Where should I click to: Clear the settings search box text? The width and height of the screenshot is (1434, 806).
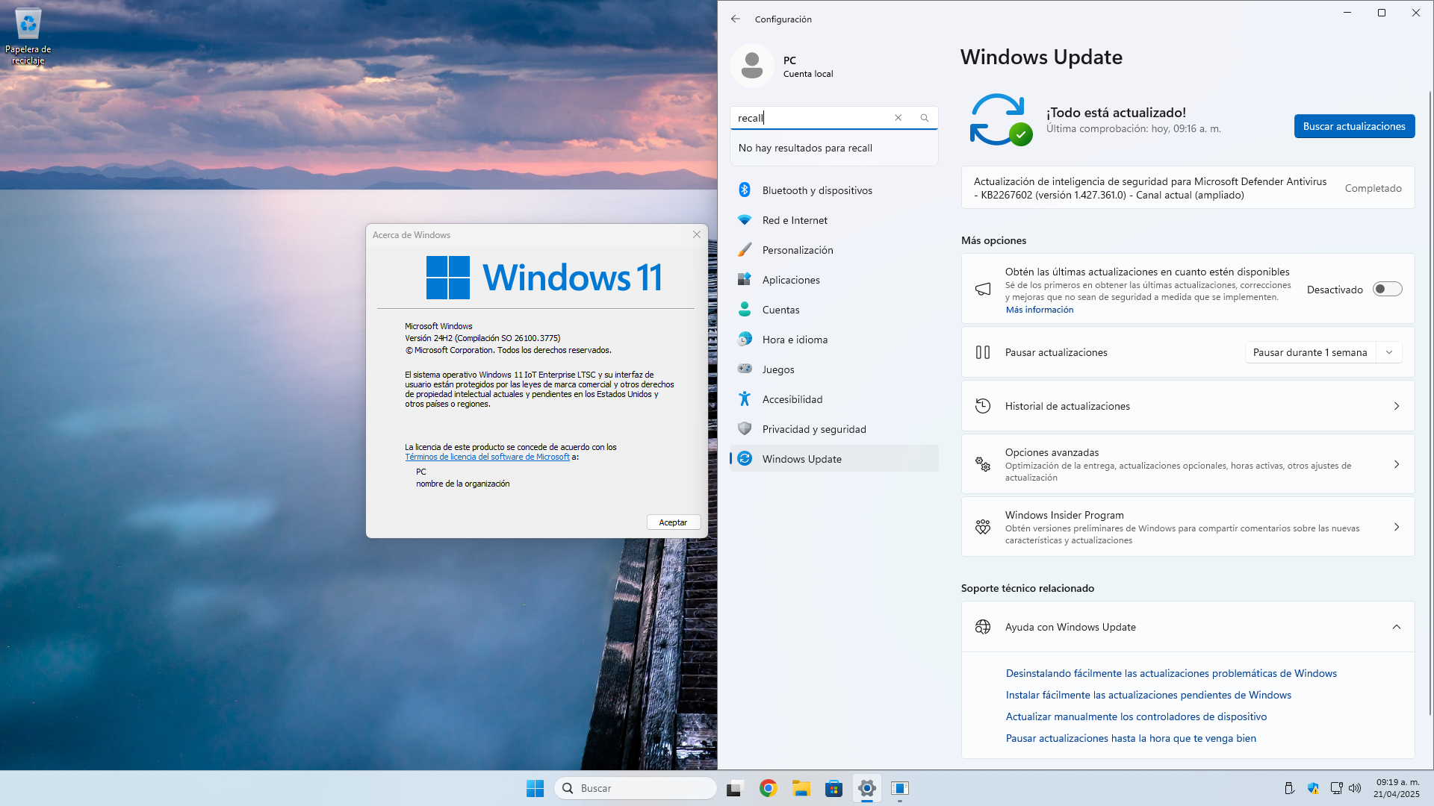(x=898, y=118)
